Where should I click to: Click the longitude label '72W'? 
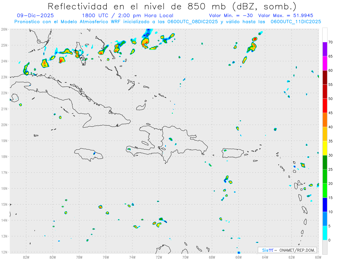[159, 257]
